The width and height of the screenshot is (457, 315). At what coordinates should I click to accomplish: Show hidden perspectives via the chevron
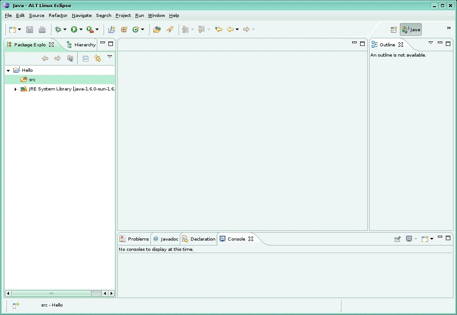click(x=449, y=28)
